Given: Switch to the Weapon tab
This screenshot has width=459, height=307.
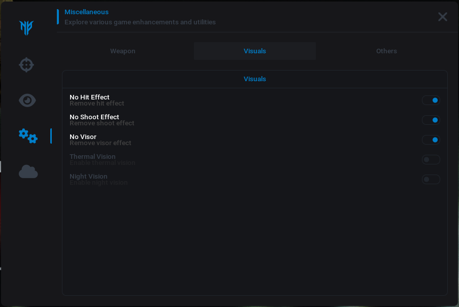Looking at the screenshot, I should coord(123,51).
